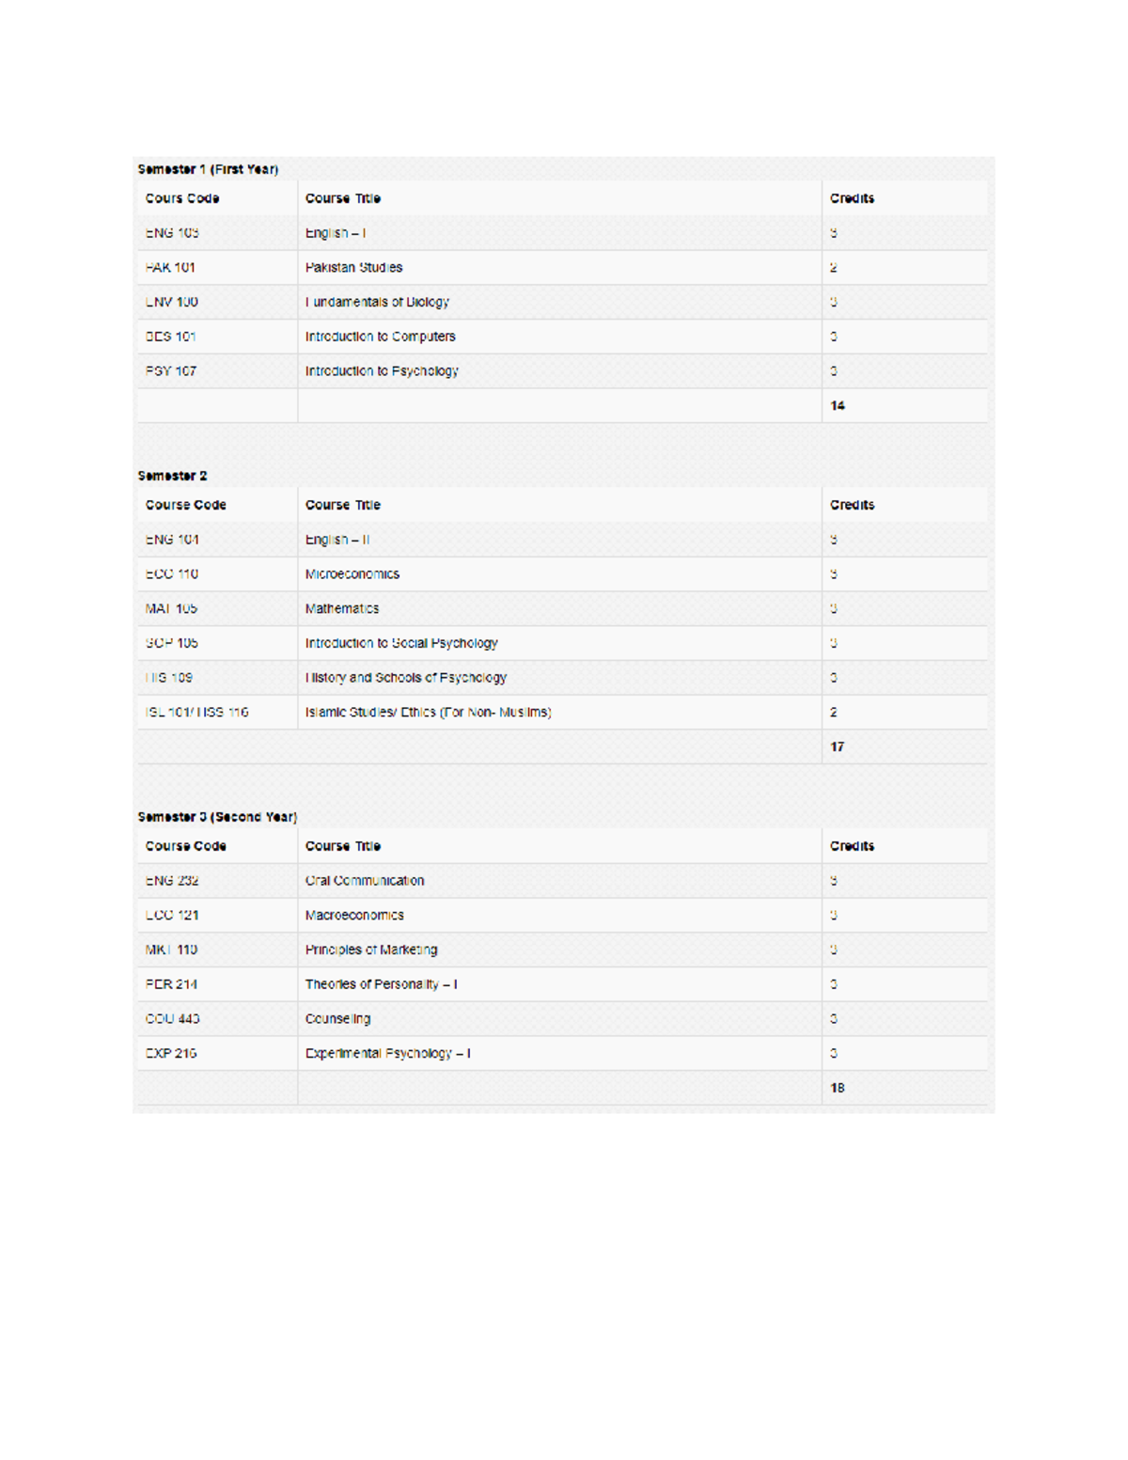Click the 'Microeconomics' course title
Image resolution: width=1128 pixels, height=1460 pixels.
352,574
